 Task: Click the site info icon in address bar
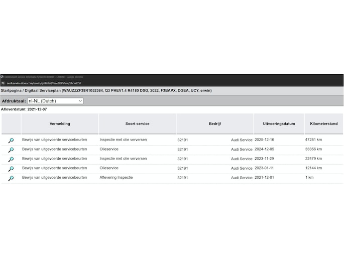click(x=3, y=83)
